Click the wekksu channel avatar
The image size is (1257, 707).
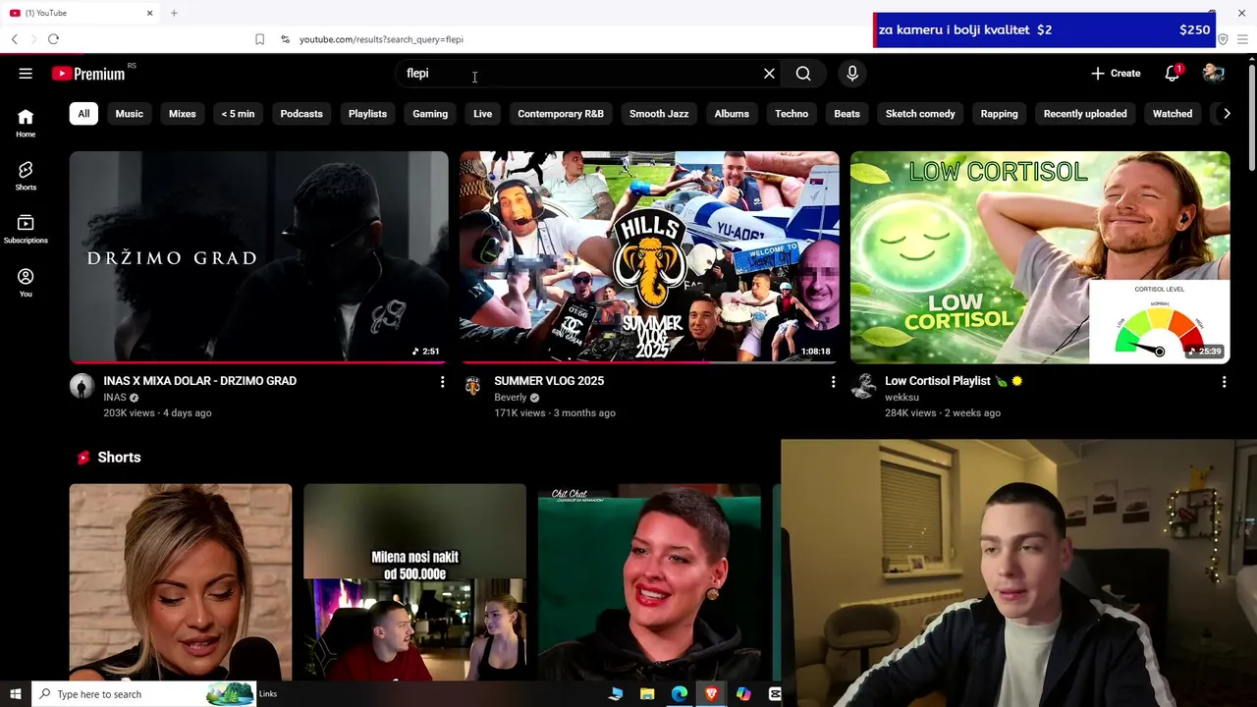point(863,386)
